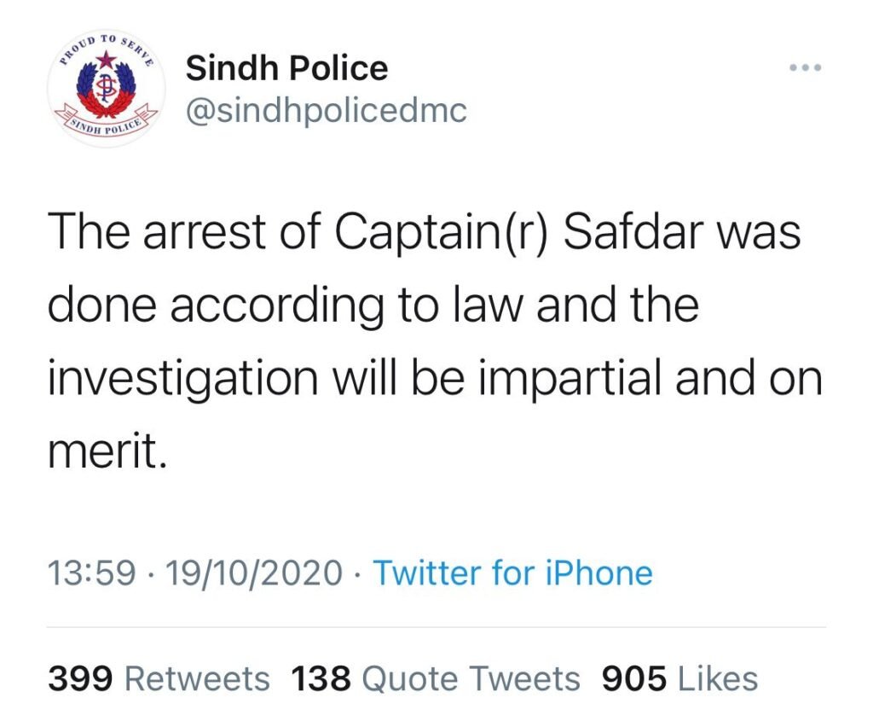The image size is (873, 727).
Task: Open engagement details under the tweet
Action: (401, 678)
